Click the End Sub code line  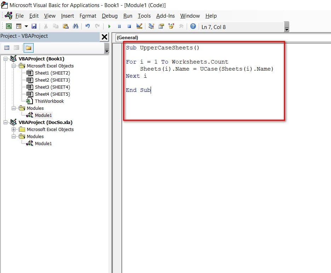[x=138, y=90]
